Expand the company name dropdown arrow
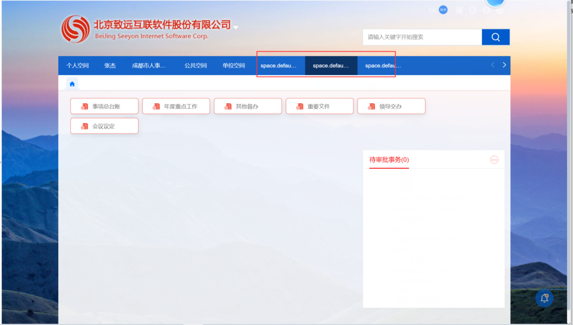 [x=236, y=28]
